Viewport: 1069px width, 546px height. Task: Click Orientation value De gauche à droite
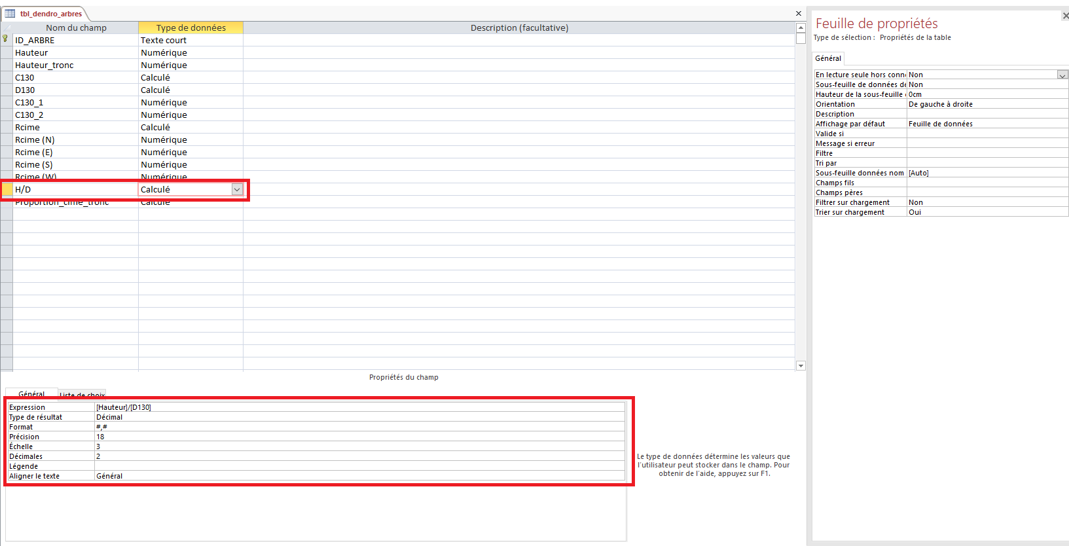(x=987, y=104)
